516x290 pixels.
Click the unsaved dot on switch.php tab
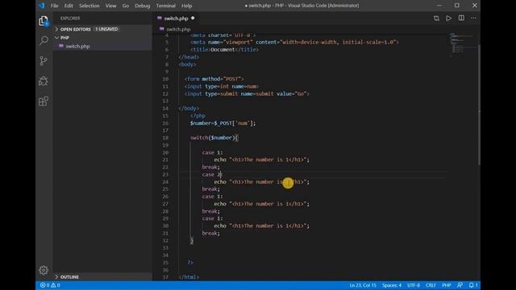[193, 19]
